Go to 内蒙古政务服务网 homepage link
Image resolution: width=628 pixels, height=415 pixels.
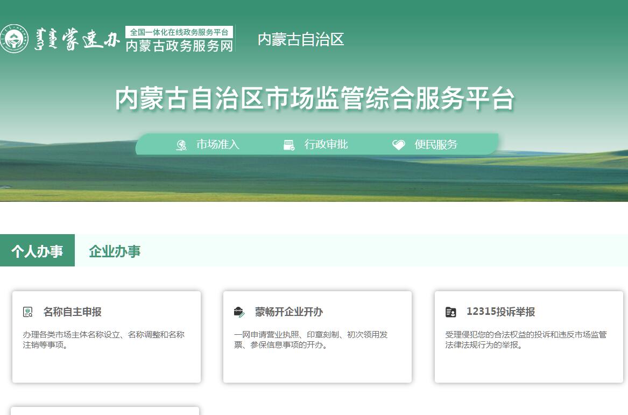(x=179, y=46)
